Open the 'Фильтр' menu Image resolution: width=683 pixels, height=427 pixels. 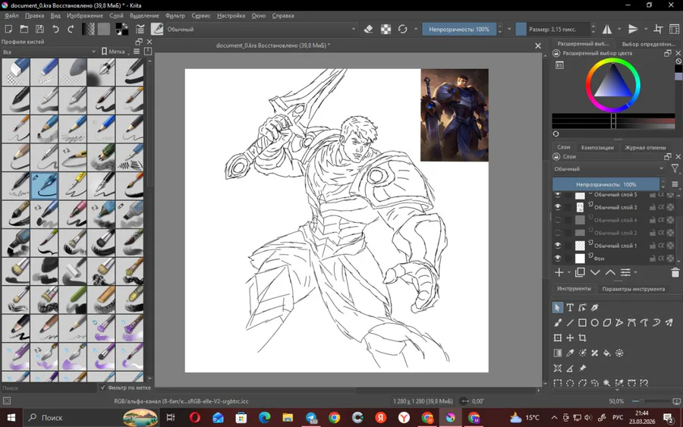pos(175,16)
